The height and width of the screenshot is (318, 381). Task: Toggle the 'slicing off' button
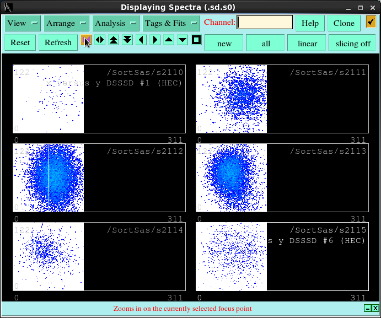coord(352,43)
